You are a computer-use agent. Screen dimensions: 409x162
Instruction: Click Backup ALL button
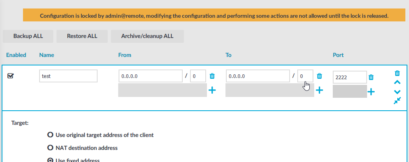[28, 36]
